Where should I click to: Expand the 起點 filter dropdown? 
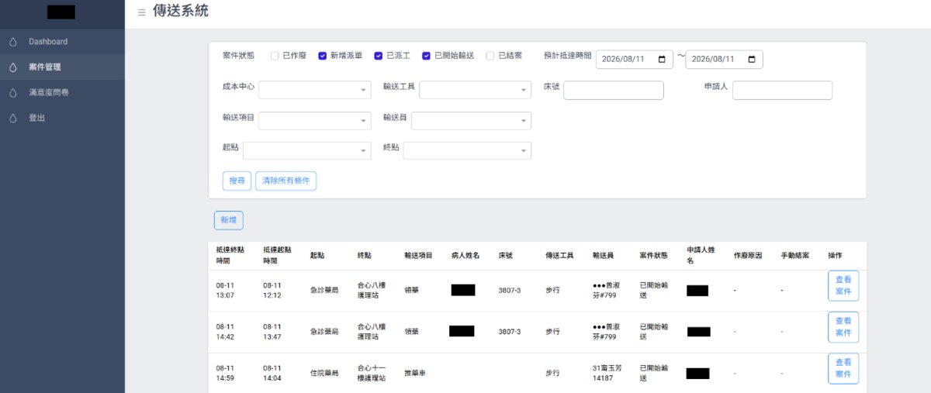click(x=307, y=150)
